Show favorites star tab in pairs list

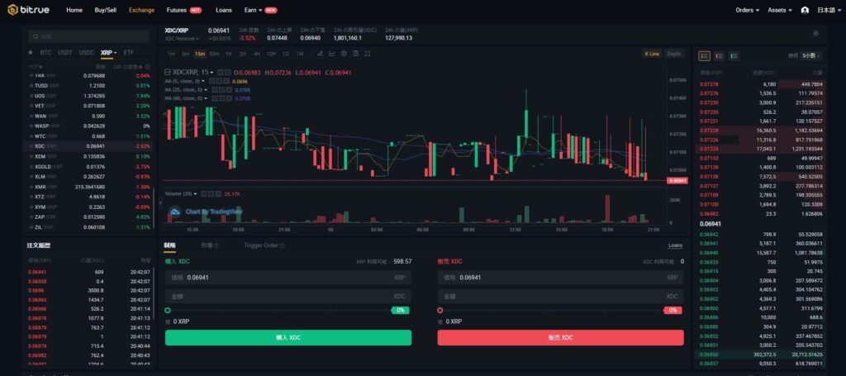[x=31, y=52]
